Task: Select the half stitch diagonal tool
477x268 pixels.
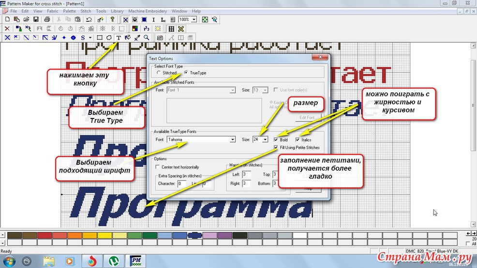Action: (26, 38)
